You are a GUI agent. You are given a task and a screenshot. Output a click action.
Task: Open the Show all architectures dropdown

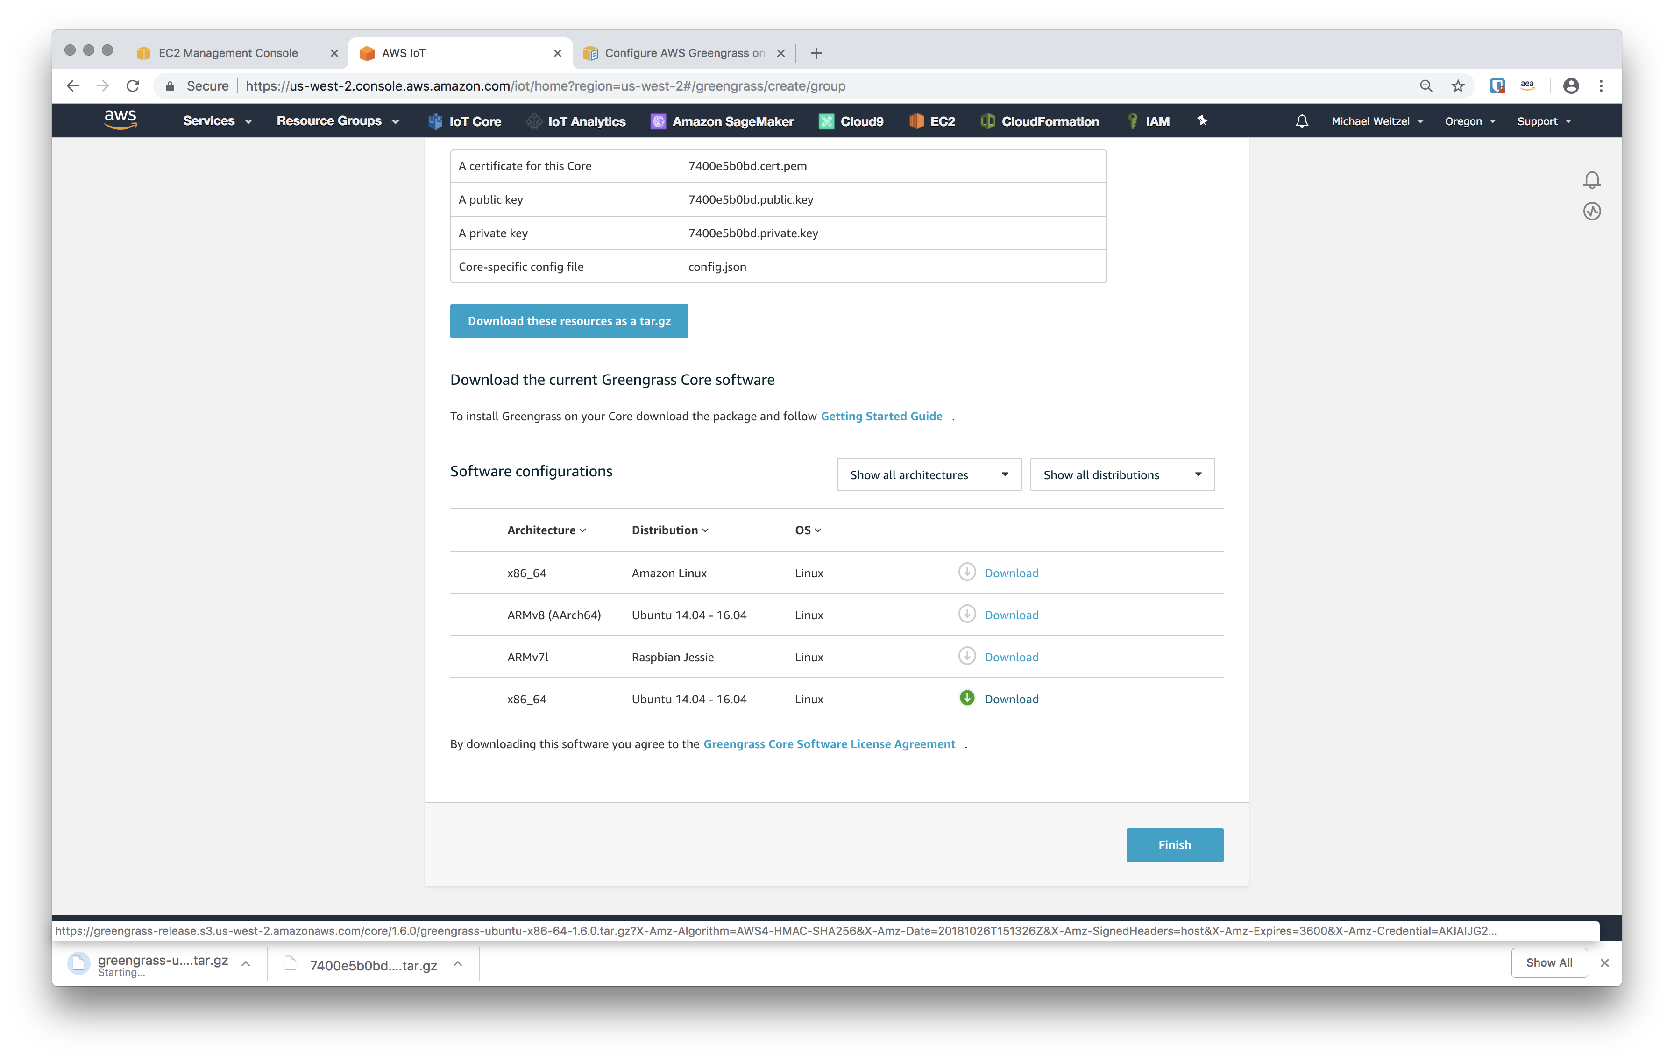929,474
